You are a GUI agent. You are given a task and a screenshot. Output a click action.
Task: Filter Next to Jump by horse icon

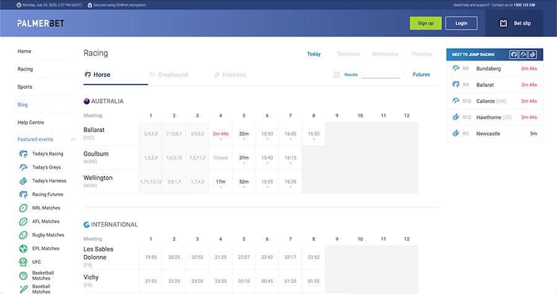pyautogui.click(x=514, y=54)
